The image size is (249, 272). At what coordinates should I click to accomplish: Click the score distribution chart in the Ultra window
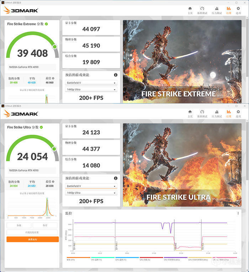pyautogui.click(x=32, y=207)
